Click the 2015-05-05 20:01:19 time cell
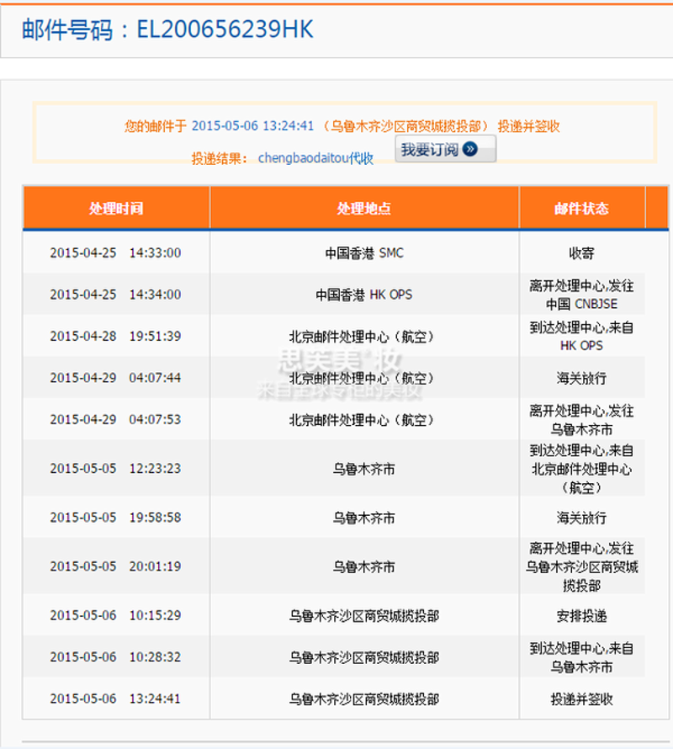 115,566
